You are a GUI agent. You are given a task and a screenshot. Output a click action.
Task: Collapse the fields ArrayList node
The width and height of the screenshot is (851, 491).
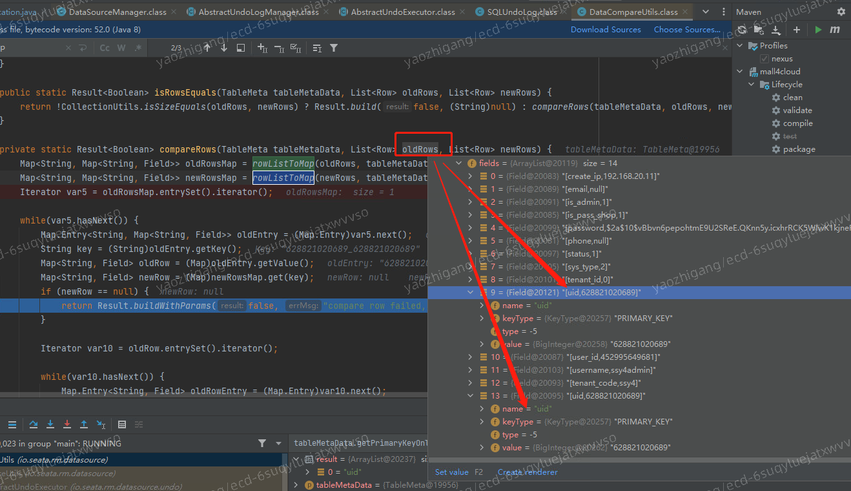click(x=459, y=163)
